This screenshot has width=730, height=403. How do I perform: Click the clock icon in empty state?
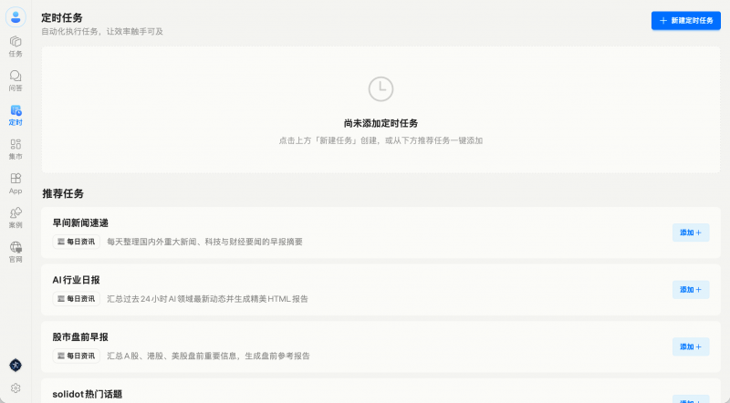tap(381, 88)
